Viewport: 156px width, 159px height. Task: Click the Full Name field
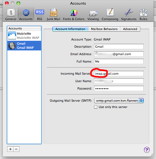point(119,61)
